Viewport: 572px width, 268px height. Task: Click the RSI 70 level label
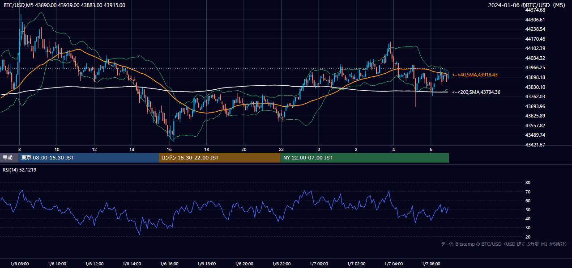528,192
